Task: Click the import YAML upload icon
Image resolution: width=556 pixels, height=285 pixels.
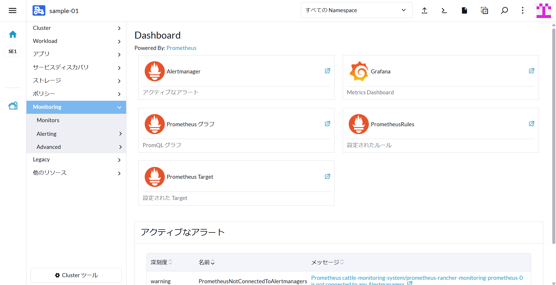Action: click(x=424, y=11)
